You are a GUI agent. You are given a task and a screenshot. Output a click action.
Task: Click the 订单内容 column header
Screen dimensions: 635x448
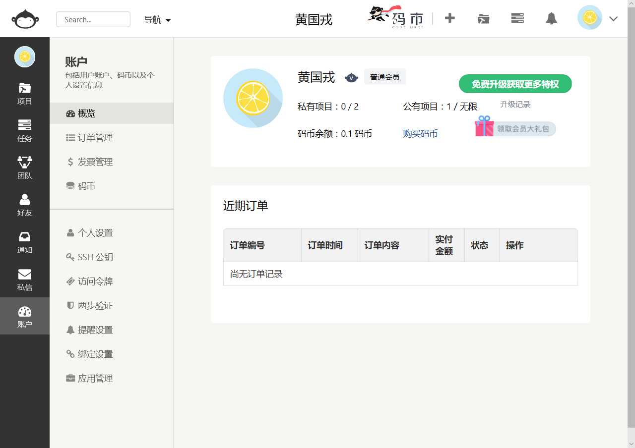(x=393, y=245)
